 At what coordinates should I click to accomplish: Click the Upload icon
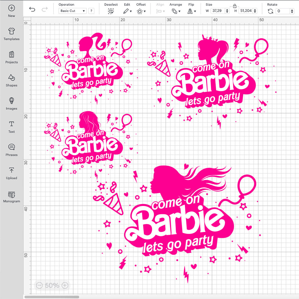pos(11,170)
